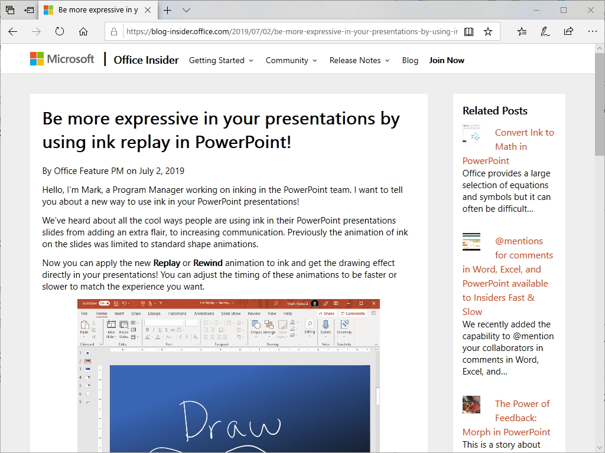Open the tabs you've set aside icon
Screen dimensions: 605x453
coord(10,10)
